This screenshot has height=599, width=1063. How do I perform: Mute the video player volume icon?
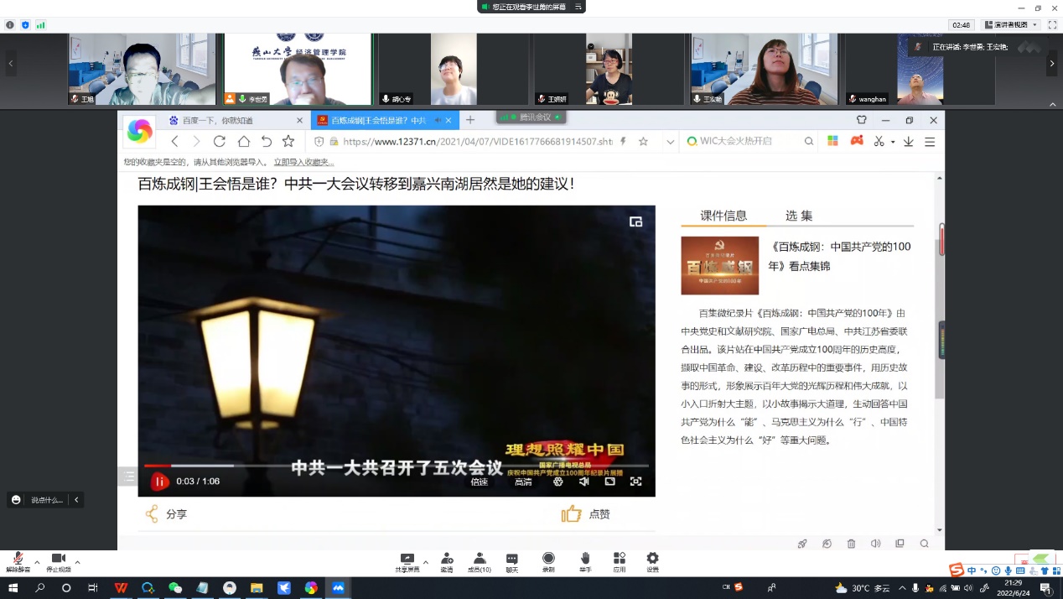tap(584, 482)
